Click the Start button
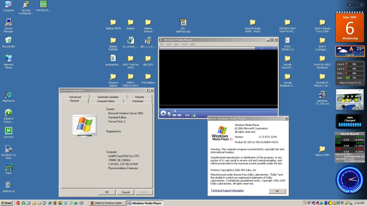Image resolution: width=367 pixels, height=206 pixels. (x=6, y=203)
